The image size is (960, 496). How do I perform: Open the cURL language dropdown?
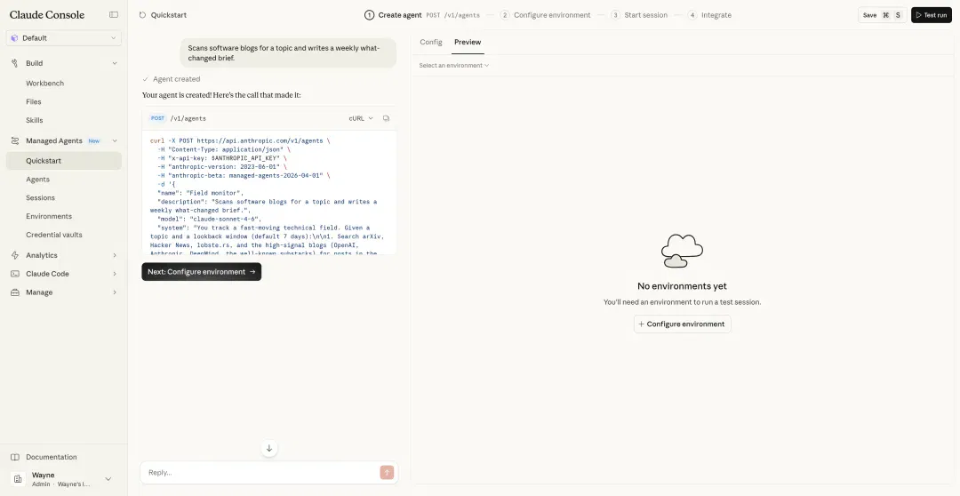point(361,118)
